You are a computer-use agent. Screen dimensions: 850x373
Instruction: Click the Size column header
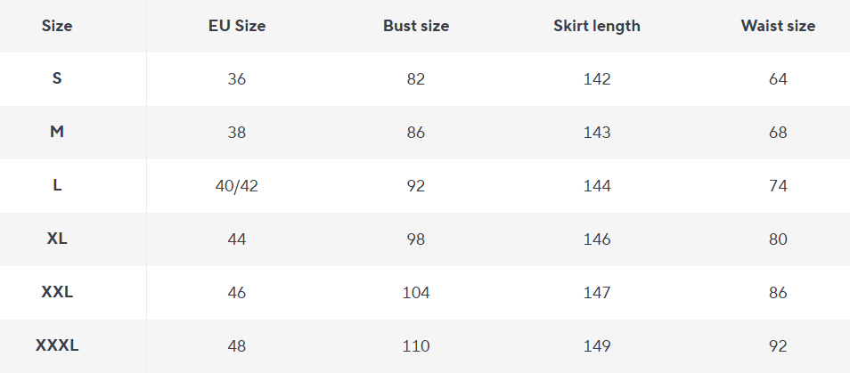pos(57,26)
